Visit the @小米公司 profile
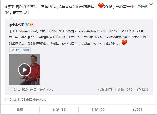This screenshot has width=157, height=115. 16,25
